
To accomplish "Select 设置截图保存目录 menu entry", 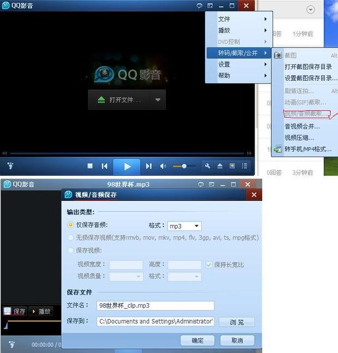I will click(311, 78).
